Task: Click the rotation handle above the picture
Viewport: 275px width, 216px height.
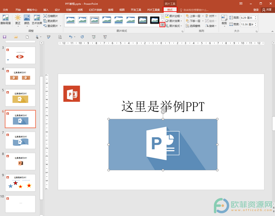Action: 163,112
